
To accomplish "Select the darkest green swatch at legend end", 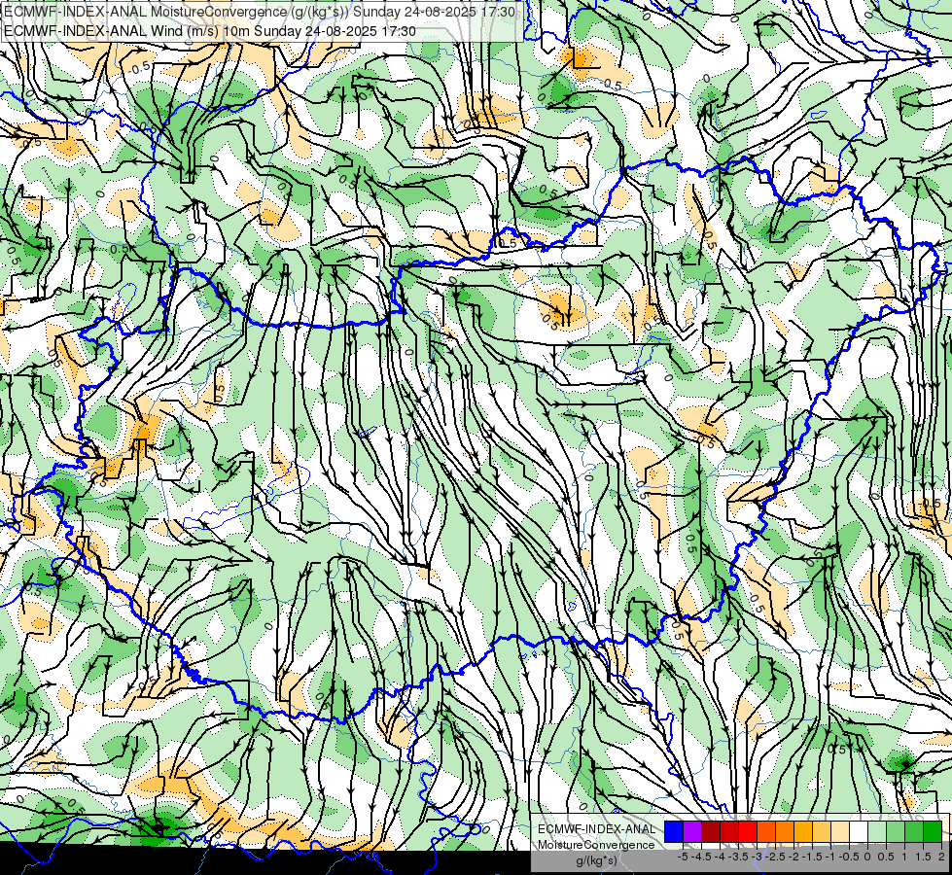I will pos(933,832).
